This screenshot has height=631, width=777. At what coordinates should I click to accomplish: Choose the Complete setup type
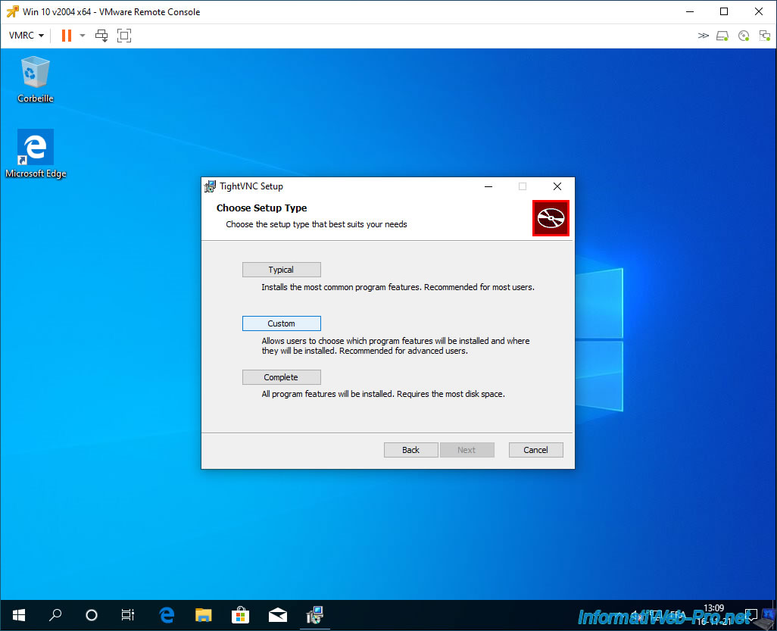(282, 377)
